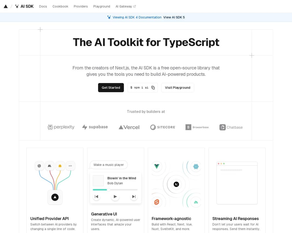292x233 pixels.
Task: Open the Hugging Face provider icon
Action: 60,166
